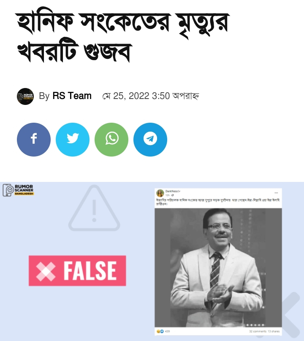Open the RS Team author link
The height and width of the screenshot is (341, 304).
[72, 96]
